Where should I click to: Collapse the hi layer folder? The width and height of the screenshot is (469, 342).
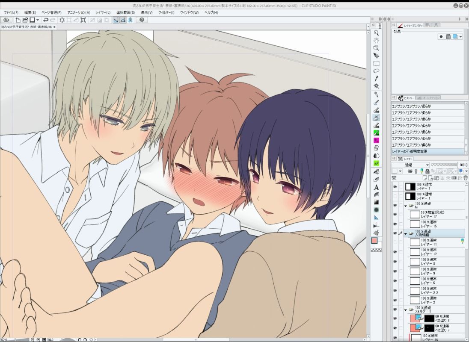(406, 206)
